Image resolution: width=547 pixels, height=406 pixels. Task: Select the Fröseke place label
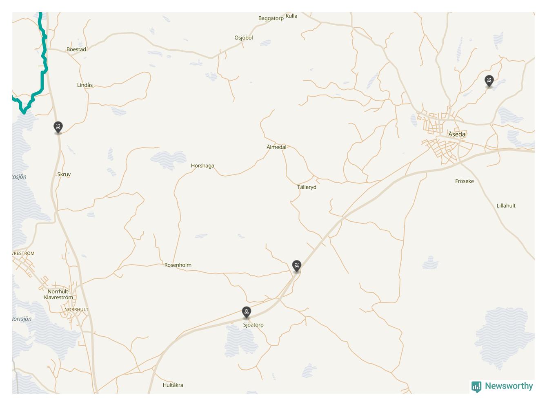[465, 181]
